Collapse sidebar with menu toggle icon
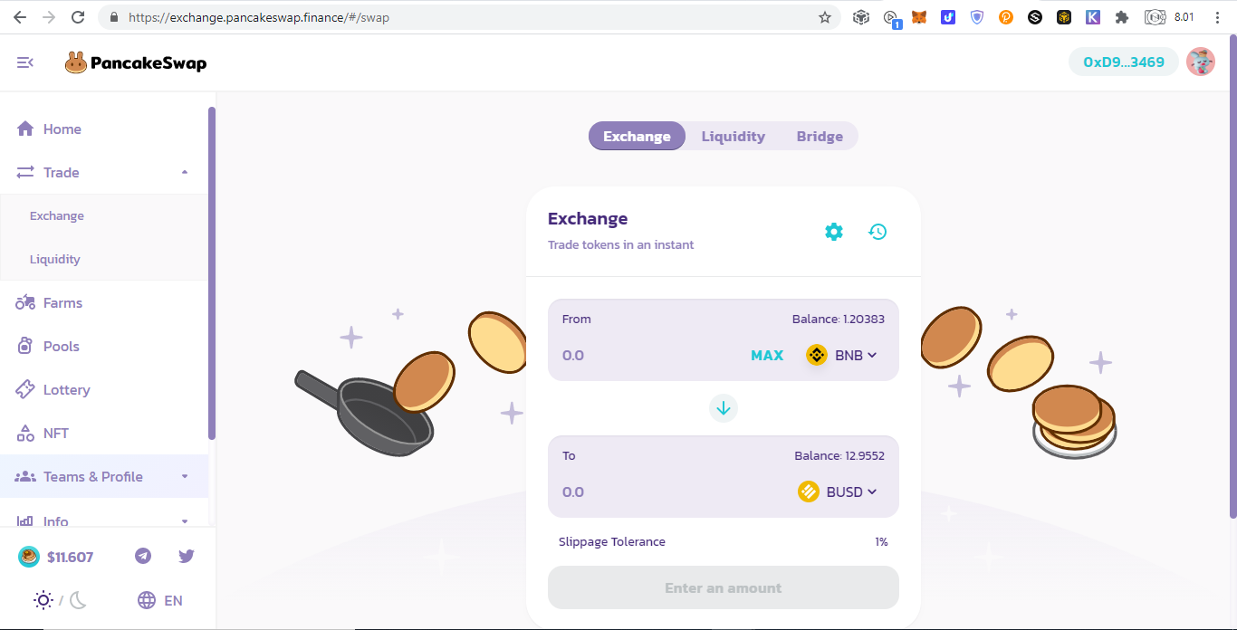The width and height of the screenshot is (1237, 630). 25,62
